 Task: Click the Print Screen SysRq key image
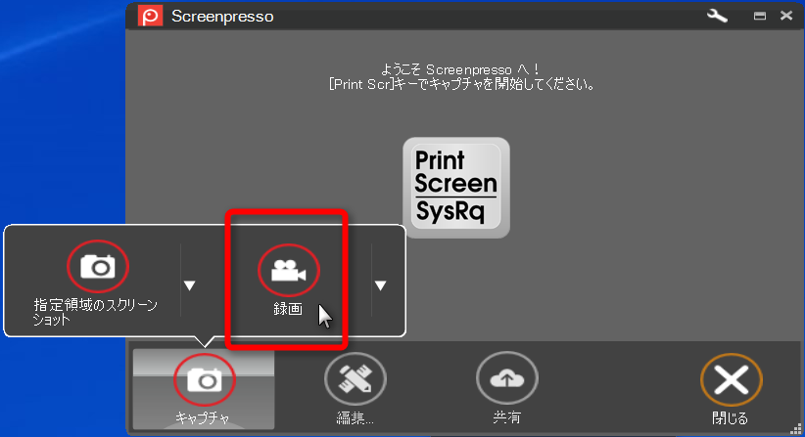point(455,186)
